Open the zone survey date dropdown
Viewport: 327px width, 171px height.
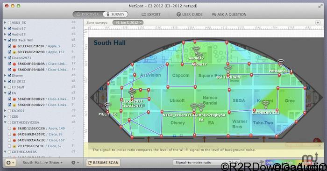coord(128,22)
